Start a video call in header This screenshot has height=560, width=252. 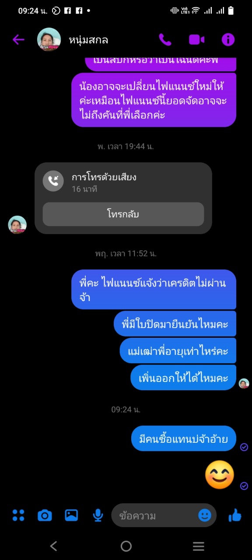(x=196, y=40)
